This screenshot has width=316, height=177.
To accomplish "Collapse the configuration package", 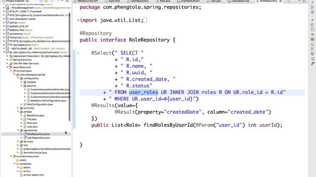I will (18, 78).
